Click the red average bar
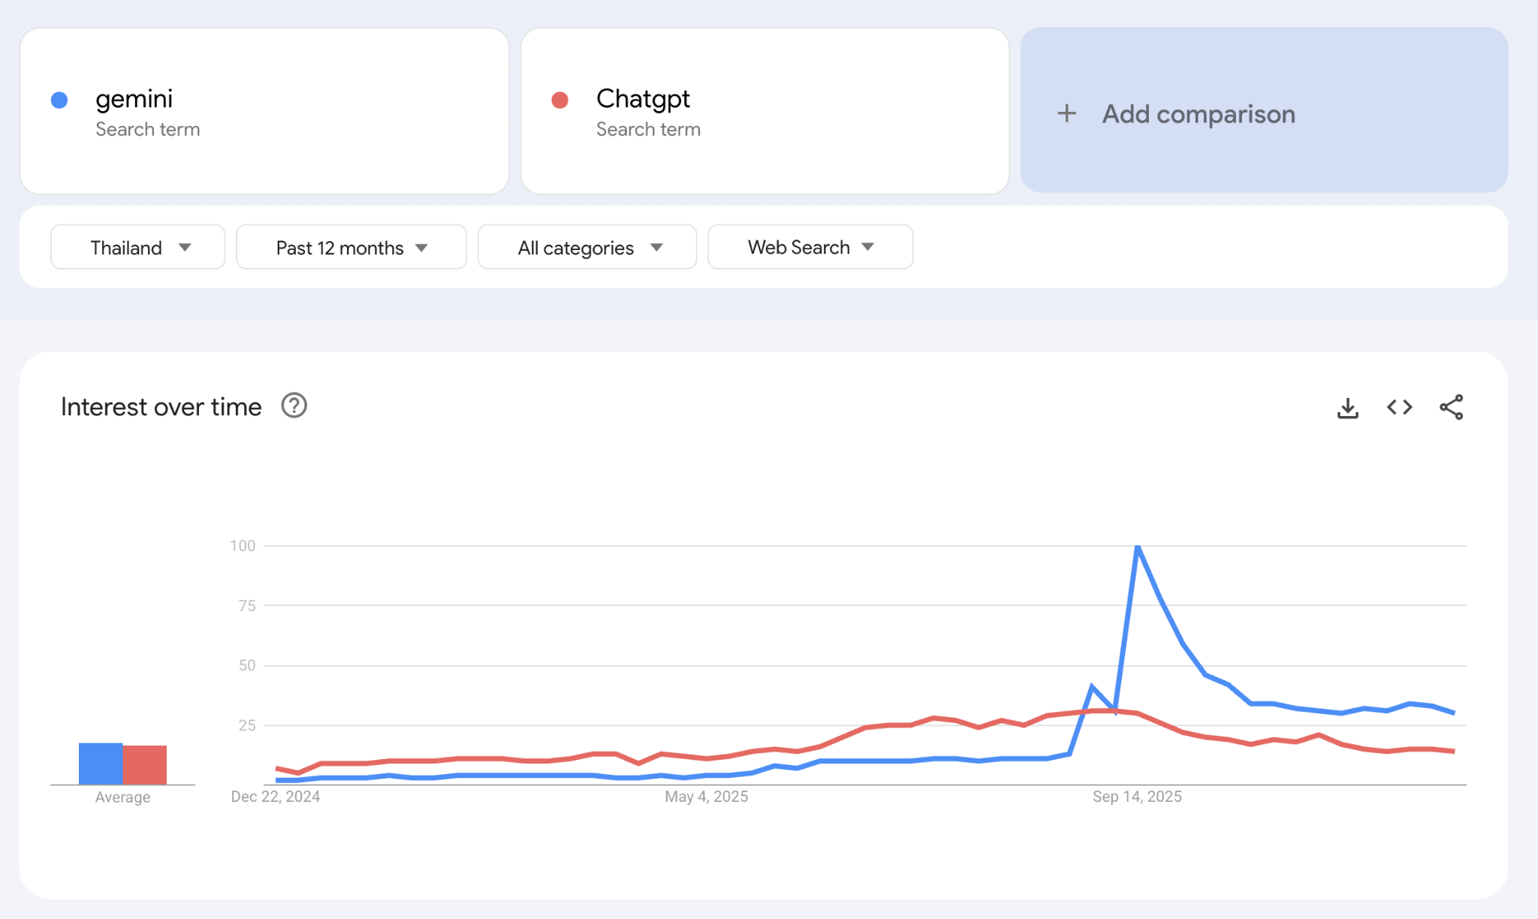Image resolution: width=1538 pixels, height=919 pixels. [x=145, y=764]
